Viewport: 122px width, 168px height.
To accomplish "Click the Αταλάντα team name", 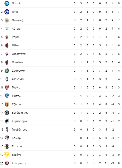I will click(18, 79).
